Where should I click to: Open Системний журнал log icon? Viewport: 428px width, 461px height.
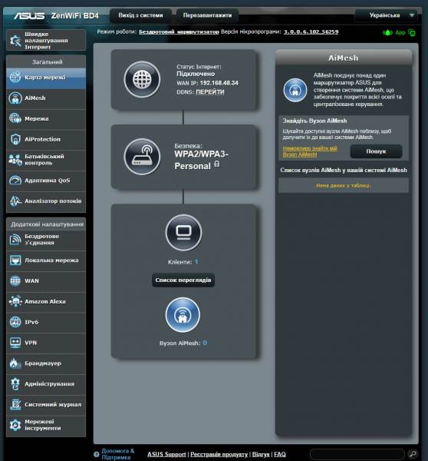15,405
